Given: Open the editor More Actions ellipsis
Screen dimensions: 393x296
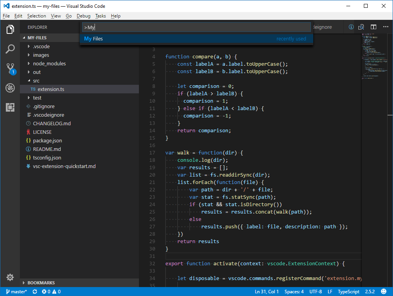Looking at the screenshot, I should (386, 26).
